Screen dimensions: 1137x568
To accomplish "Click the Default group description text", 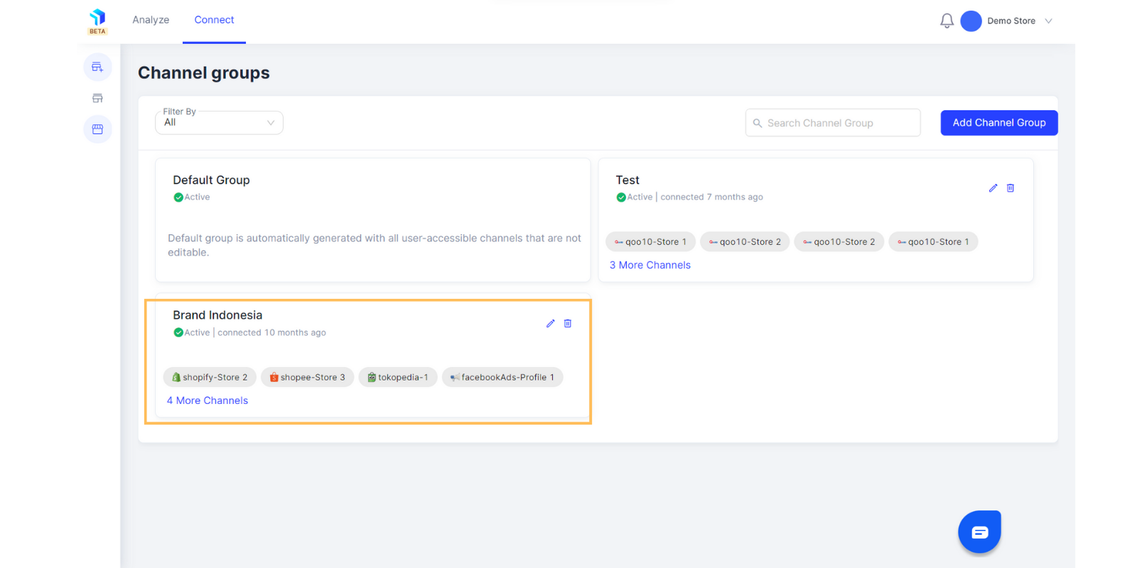I will coord(374,245).
